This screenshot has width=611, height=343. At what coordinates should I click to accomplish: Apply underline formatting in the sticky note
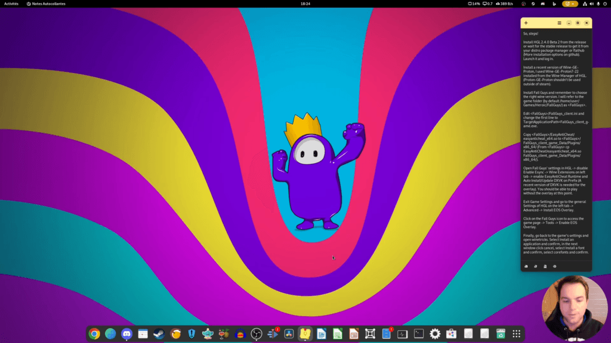pyautogui.click(x=545, y=266)
